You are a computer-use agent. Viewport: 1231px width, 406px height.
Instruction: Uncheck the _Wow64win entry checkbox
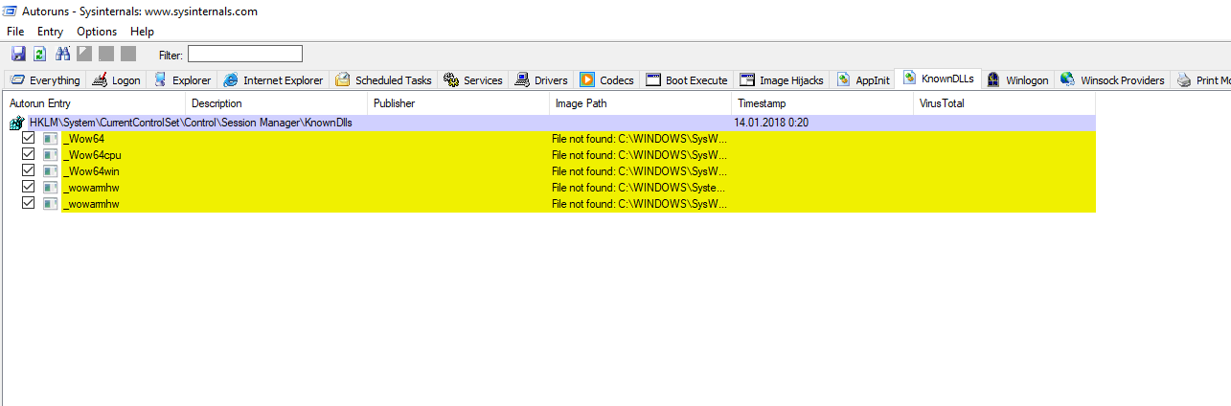click(28, 171)
